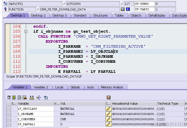187x128 pixels.
Task: Select the Globals tab
Action: [75, 87]
